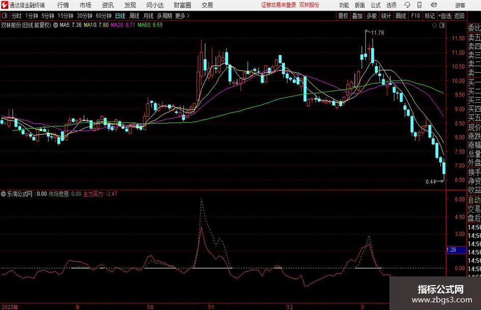The height and width of the screenshot is (310, 481).
Task: Click the 统计 statistics button
Action: tap(386, 16)
